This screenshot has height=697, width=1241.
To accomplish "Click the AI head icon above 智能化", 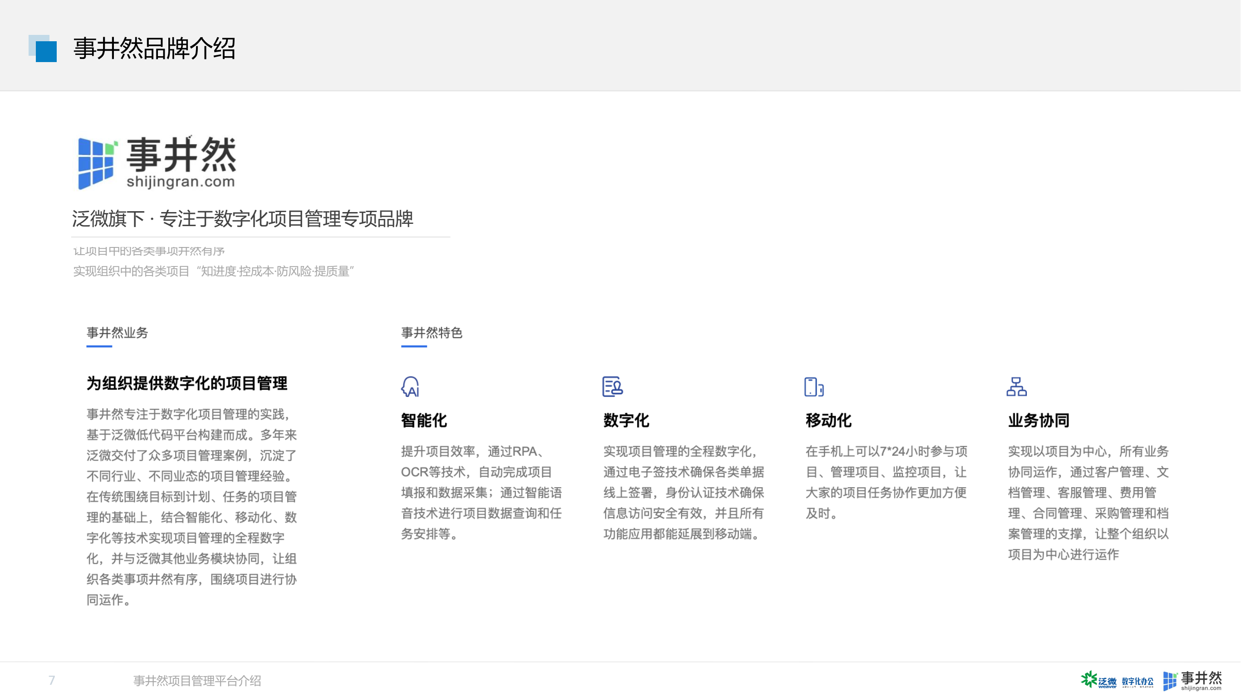I will pyautogui.click(x=410, y=387).
